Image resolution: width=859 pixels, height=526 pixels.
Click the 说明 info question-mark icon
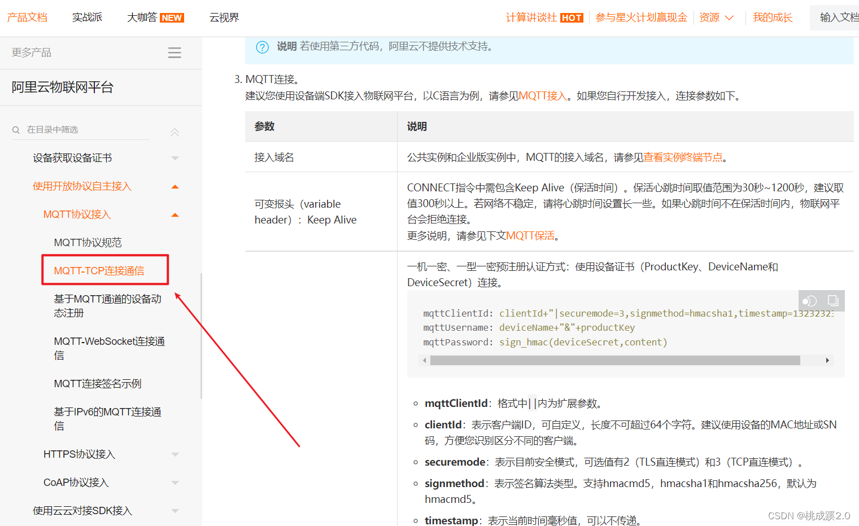tap(263, 47)
